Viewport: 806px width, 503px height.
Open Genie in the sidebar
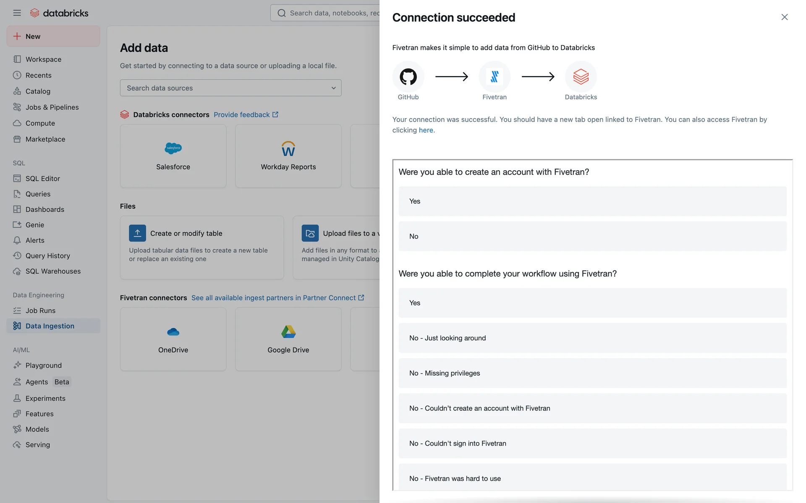click(34, 225)
